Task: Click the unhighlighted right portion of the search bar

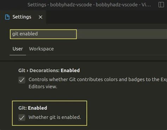Action: click(122, 34)
